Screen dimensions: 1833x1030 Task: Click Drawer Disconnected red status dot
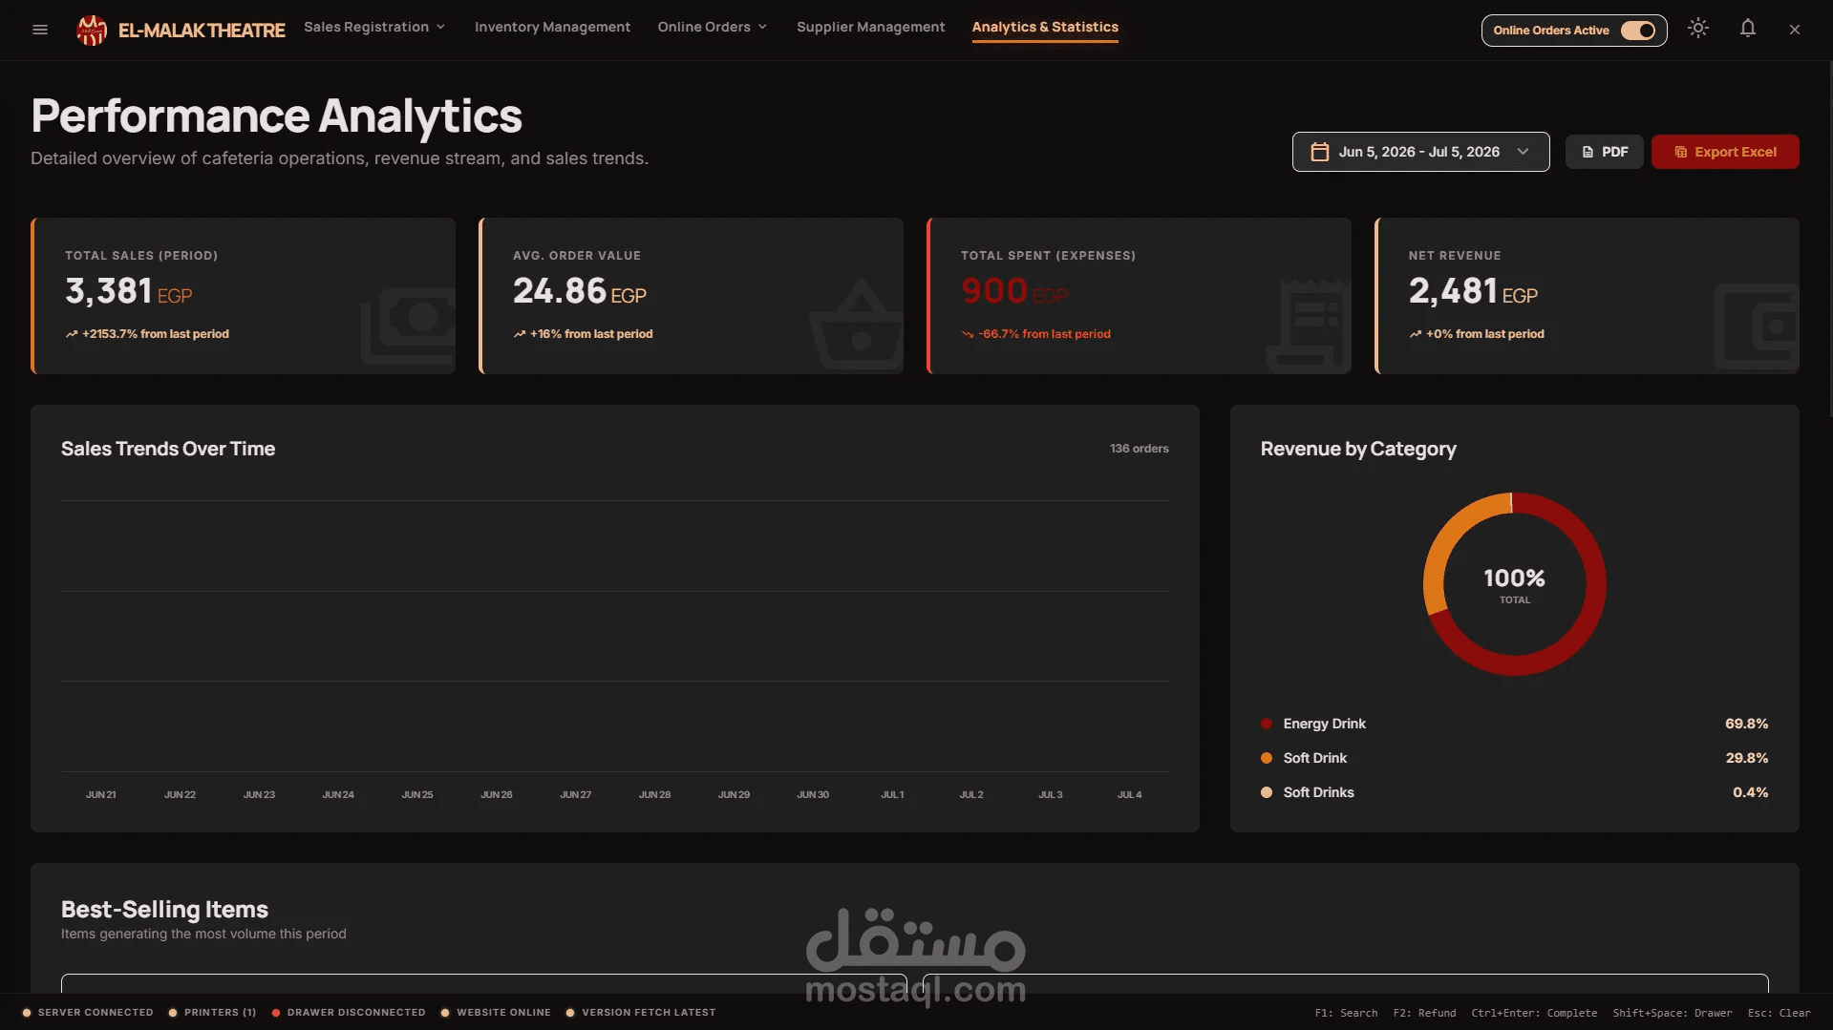276,1013
